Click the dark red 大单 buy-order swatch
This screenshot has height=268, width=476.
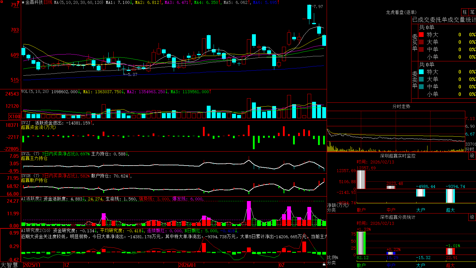[421, 42]
